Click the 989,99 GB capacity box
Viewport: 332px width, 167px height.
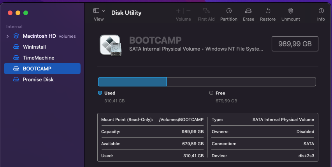pos(295,44)
